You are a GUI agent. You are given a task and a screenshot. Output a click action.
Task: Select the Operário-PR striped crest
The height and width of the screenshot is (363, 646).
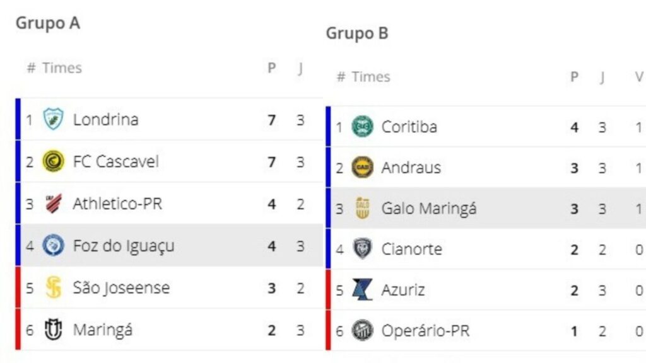362,331
